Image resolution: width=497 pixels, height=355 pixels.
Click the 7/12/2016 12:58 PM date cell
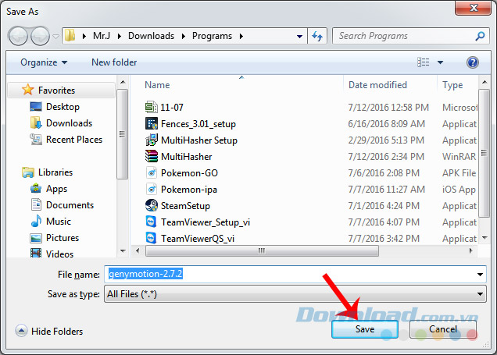[388, 107]
